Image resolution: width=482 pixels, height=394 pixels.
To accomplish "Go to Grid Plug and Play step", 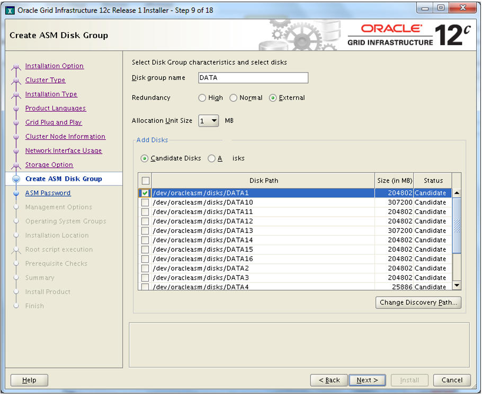I will [x=53, y=122].
